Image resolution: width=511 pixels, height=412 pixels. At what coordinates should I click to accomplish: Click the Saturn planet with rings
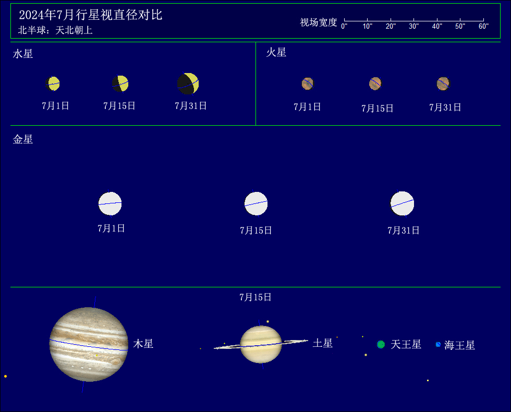click(261, 345)
